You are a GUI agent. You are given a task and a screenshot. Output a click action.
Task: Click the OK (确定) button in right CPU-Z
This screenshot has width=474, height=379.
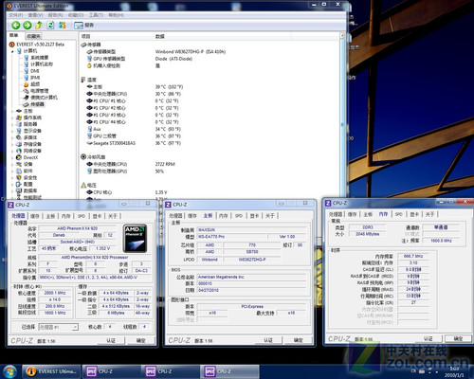[x=458, y=338]
